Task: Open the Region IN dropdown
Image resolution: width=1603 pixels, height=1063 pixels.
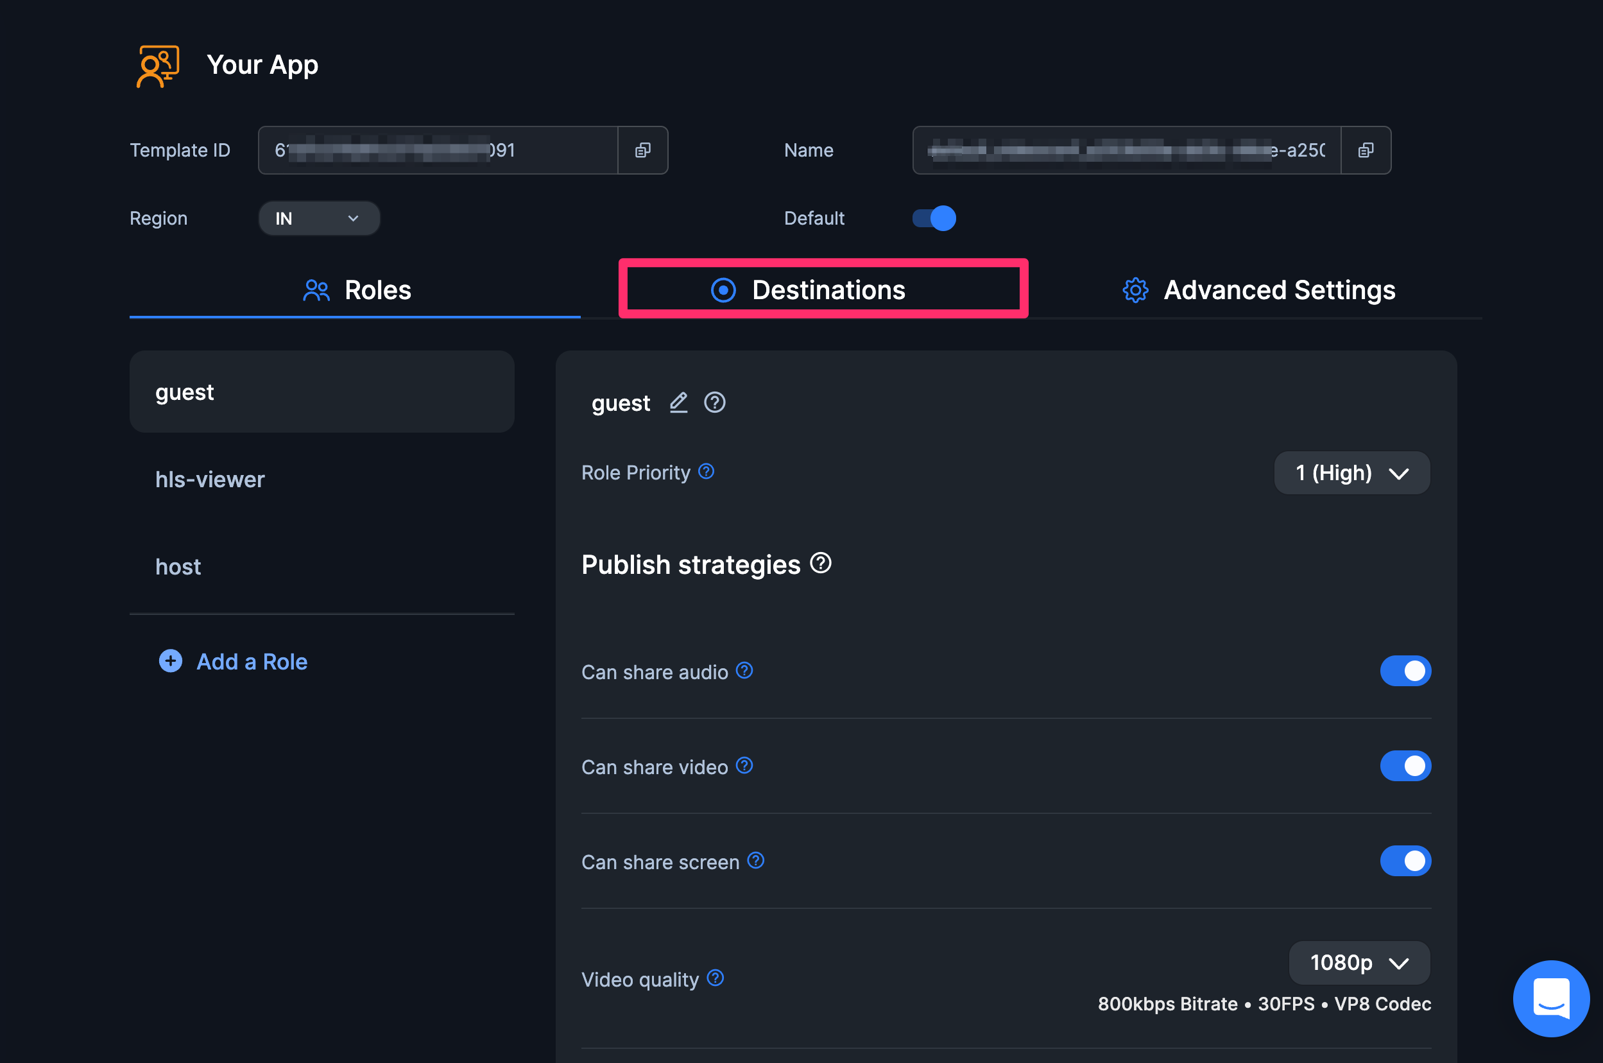Action: pos(318,218)
